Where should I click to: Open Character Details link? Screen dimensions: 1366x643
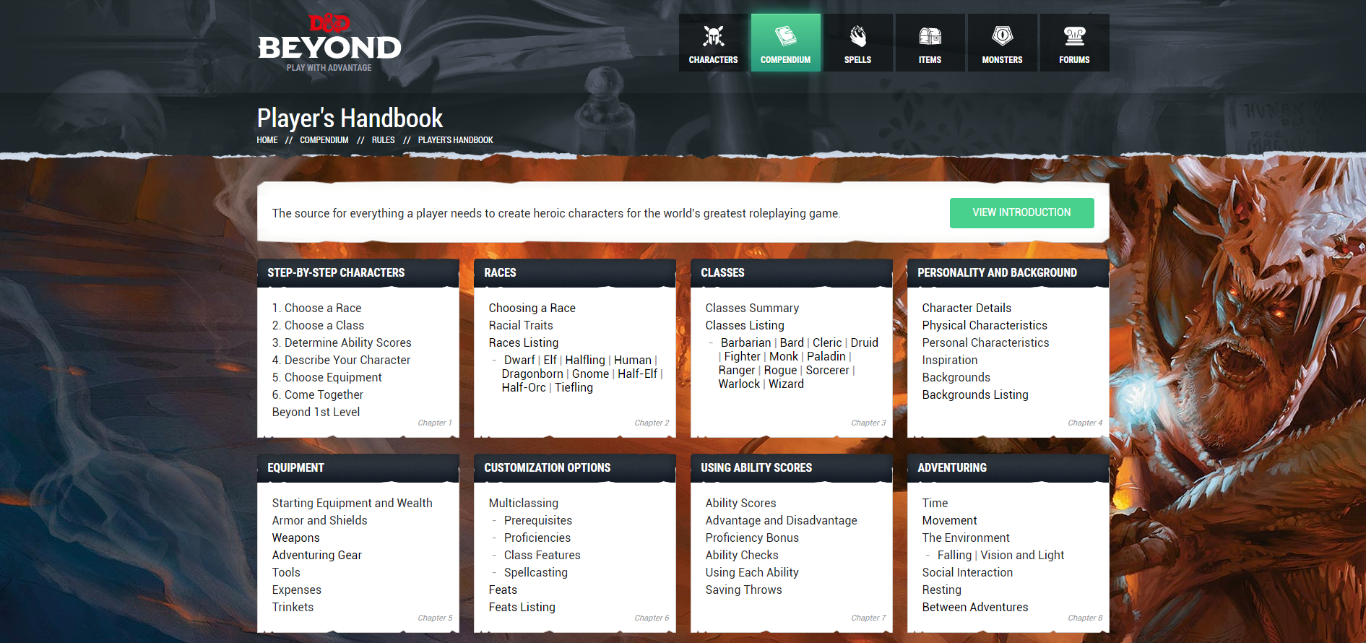pos(967,308)
